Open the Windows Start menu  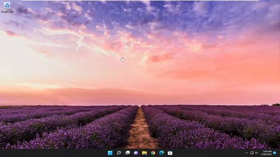click(110, 153)
